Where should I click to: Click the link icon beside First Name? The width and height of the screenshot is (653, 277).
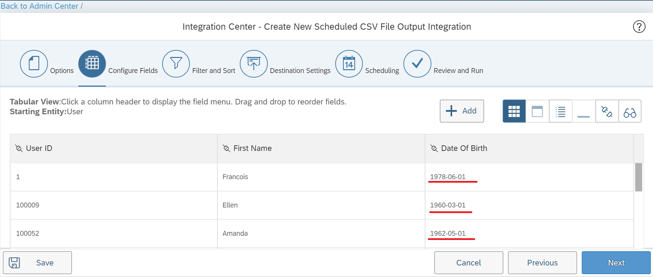(x=227, y=148)
